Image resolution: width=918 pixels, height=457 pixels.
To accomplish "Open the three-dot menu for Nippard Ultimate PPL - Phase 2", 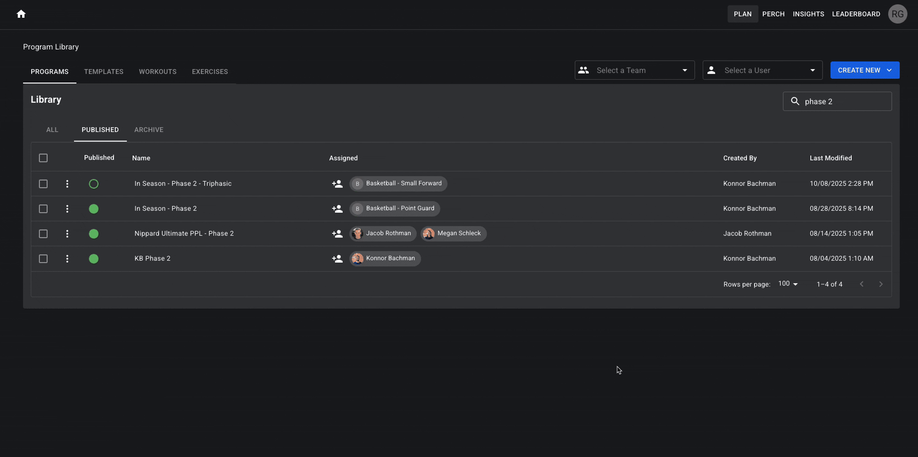I will coord(67,234).
